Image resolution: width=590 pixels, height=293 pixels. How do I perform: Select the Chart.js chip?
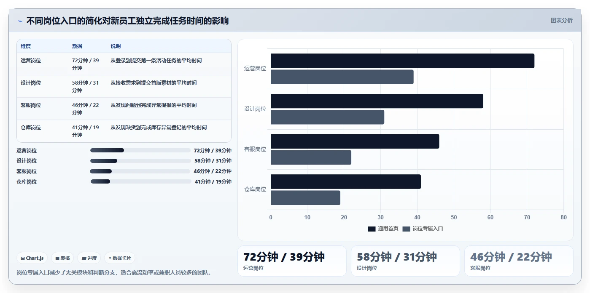point(32,258)
